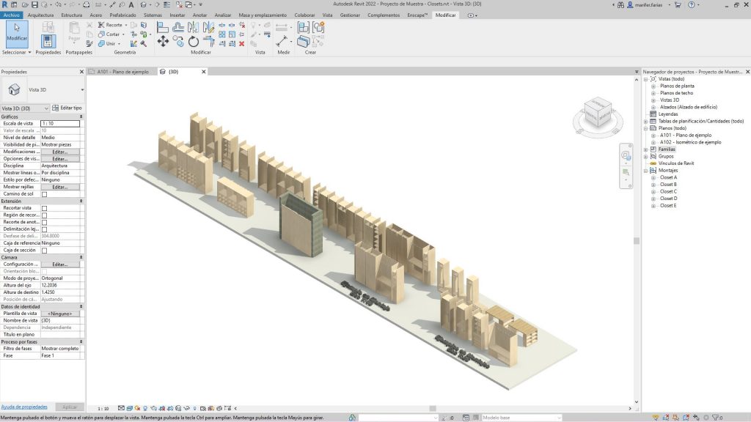Activate the Cortar geometry tool
The height and width of the screenshot is (422, 751).
(x=108, y=34)
